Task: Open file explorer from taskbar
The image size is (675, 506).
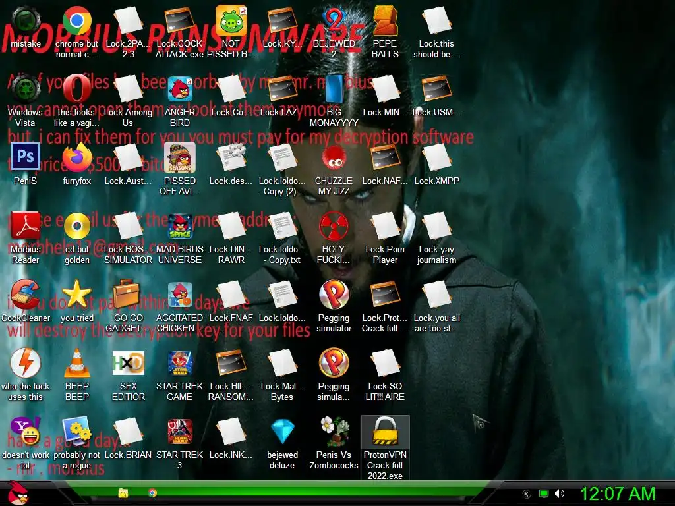Action: point(123,493)
